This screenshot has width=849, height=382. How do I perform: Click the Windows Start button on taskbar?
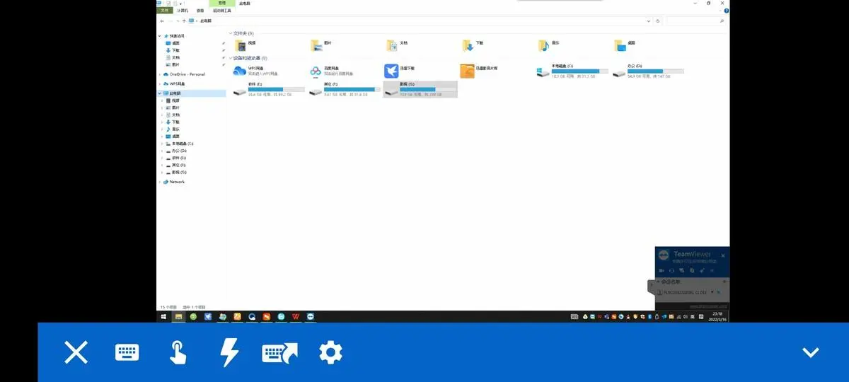(x=164, y=317)
